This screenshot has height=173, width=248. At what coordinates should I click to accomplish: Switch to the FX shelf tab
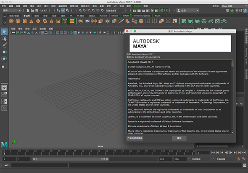[x=71, y=16]
